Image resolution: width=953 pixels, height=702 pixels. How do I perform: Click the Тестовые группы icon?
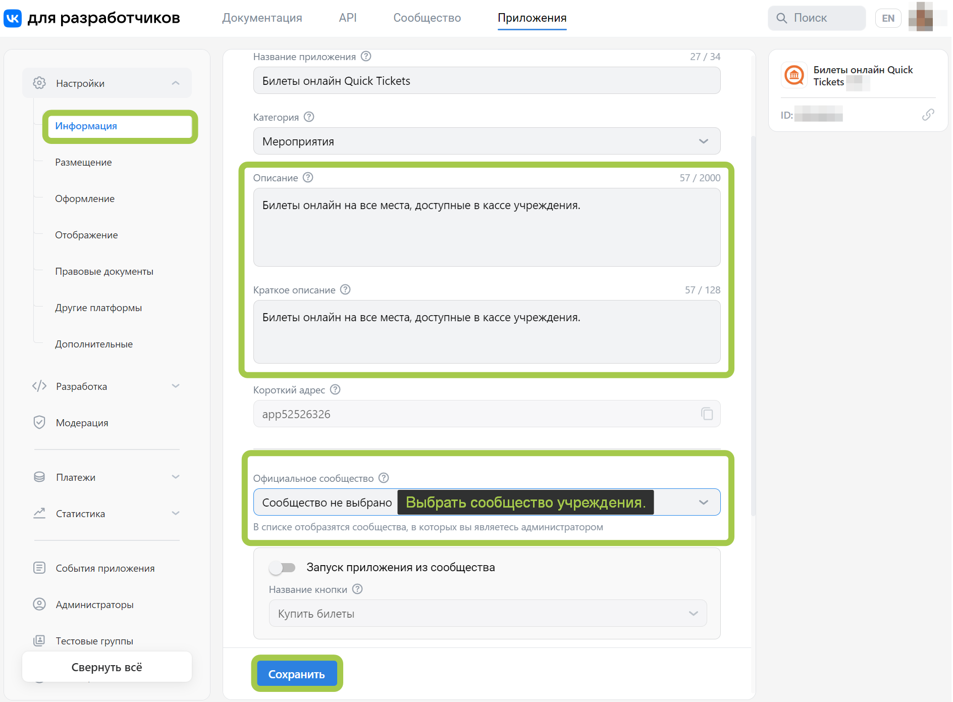click(39, 640)
